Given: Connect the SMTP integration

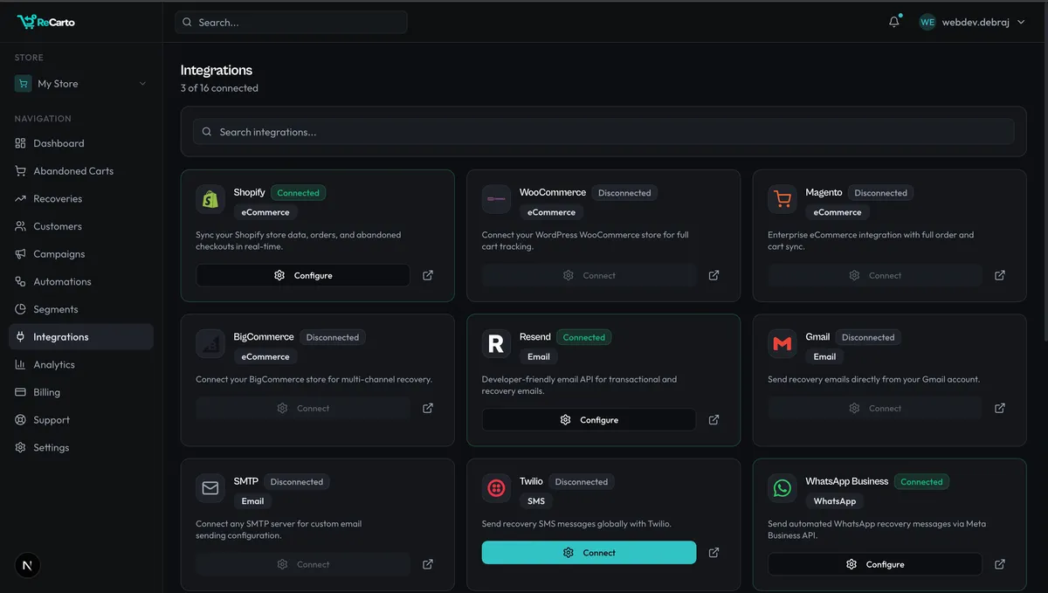Looking at the screenshot, I should coord(303,564).
